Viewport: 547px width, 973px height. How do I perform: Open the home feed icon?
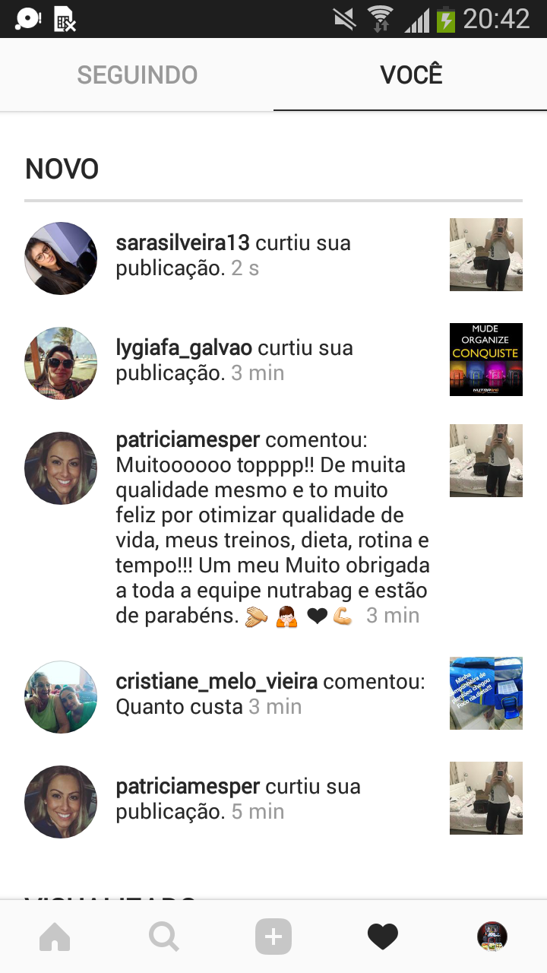(55, 937)
